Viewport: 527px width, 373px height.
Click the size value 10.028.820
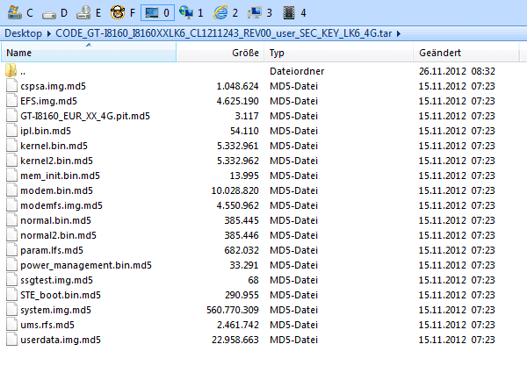[x=235, y=190]
